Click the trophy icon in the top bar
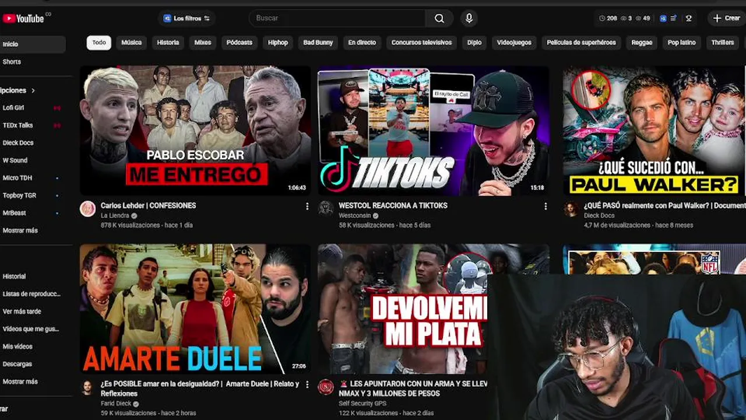 click(x=688, y=19)
